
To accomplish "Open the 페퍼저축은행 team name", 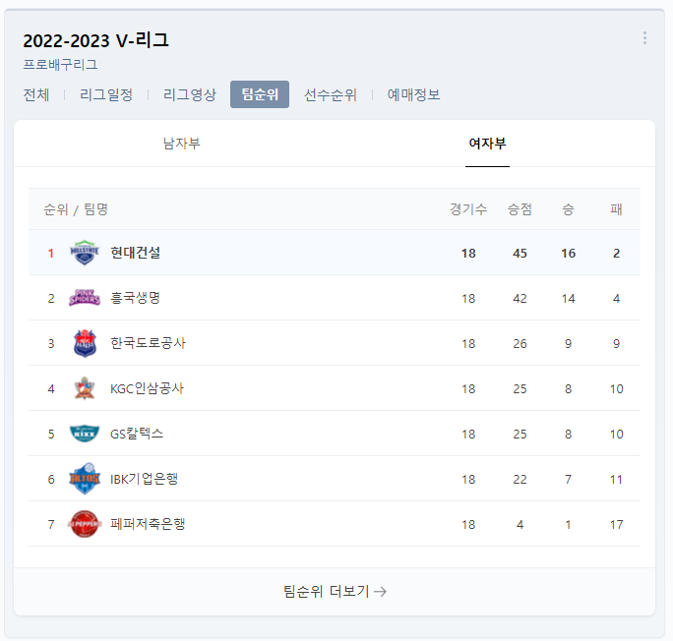I will (148, 524).
